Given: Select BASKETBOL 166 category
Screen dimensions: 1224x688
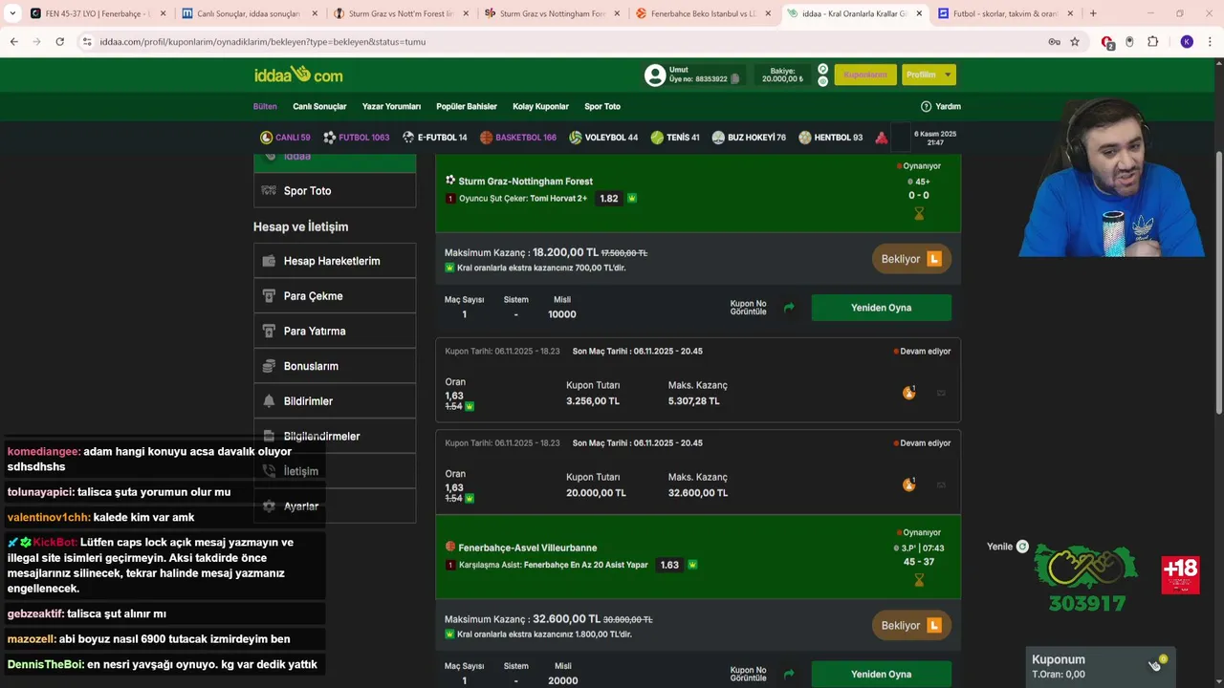Looking at the screenshot, I should (518, 138).
